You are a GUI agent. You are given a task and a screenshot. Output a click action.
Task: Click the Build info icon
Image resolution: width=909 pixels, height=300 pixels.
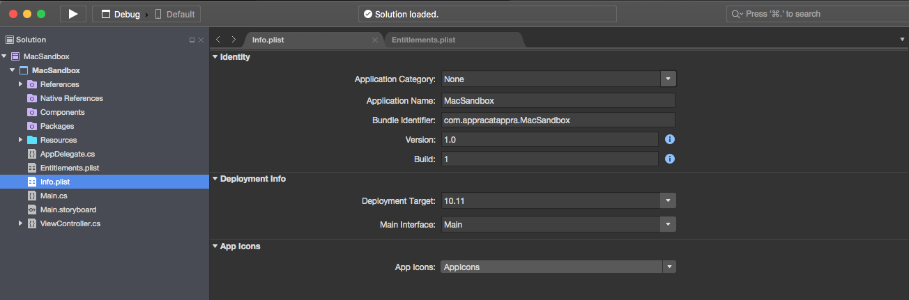tap(669, 159)
